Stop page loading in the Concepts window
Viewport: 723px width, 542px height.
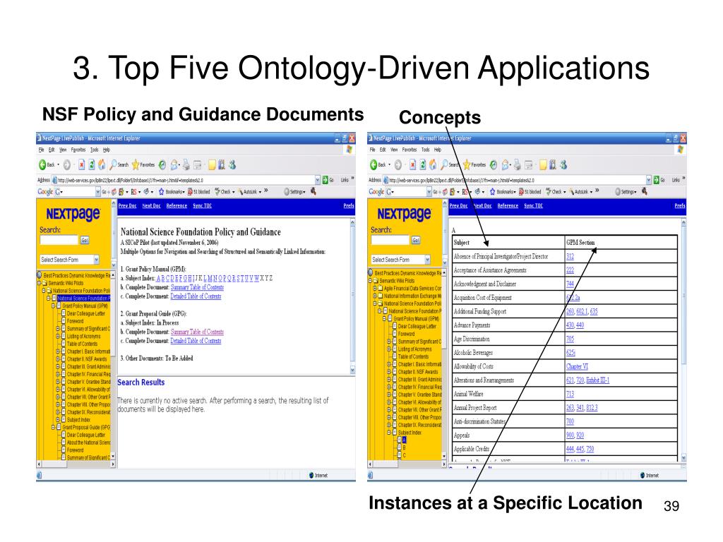coord(412,164)
